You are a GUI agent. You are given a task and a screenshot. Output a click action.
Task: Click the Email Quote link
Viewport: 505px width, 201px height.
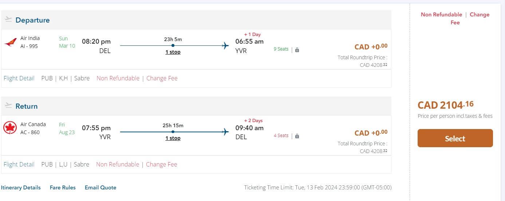click(100, 188)
